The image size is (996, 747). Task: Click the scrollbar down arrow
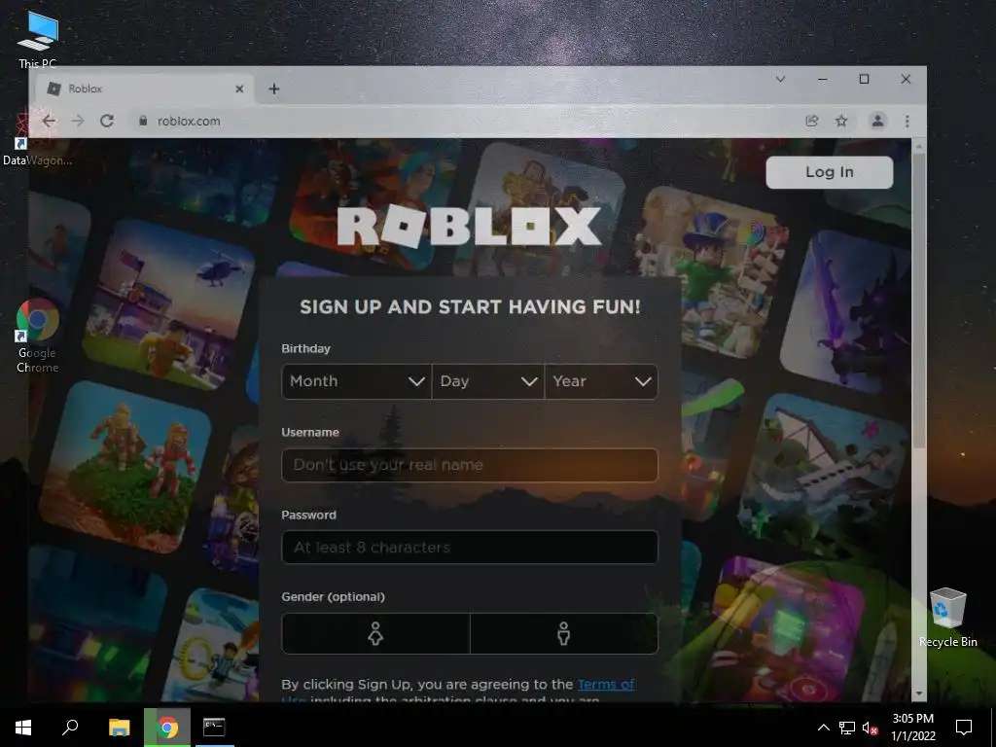tap(918, 693)
